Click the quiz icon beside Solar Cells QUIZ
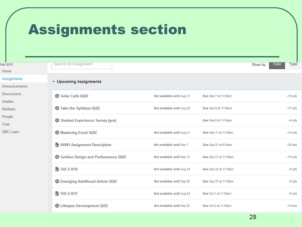 (57, 96)
